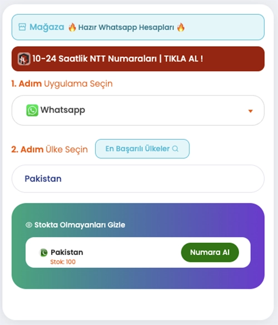Click the Mağaza store icon
Viewport: 278px width, 325px height.
coord(22,27)
